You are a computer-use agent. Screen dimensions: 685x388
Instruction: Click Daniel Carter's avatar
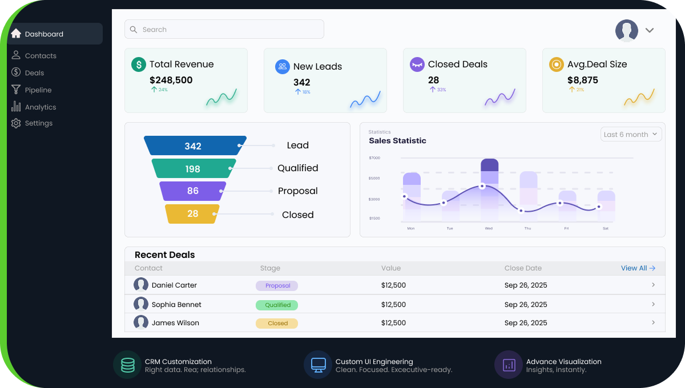click(141, 285)
